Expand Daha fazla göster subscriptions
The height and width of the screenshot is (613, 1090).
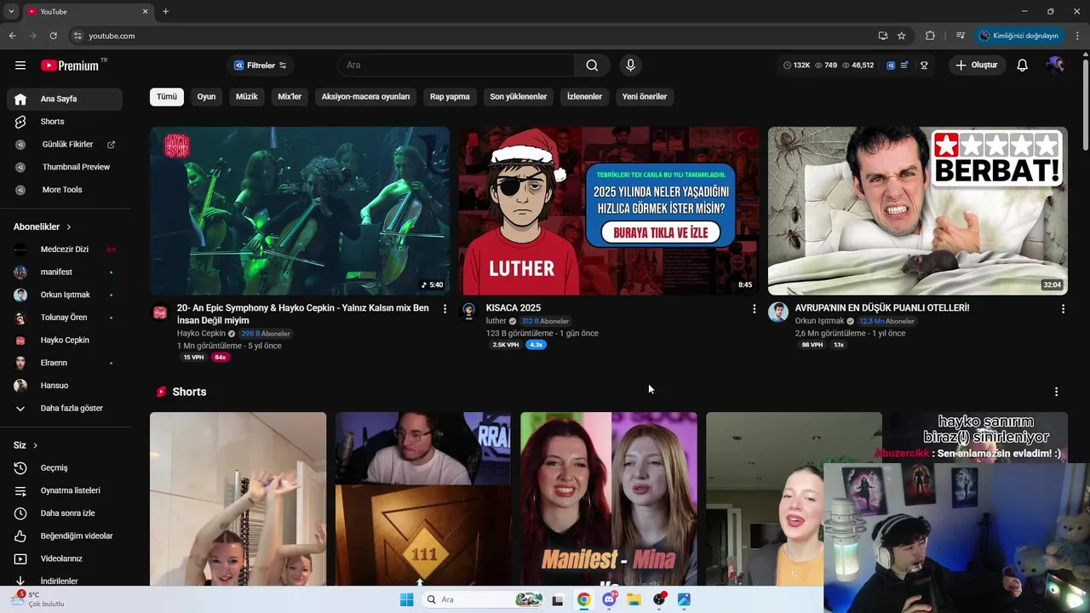(x=65, y=408)
